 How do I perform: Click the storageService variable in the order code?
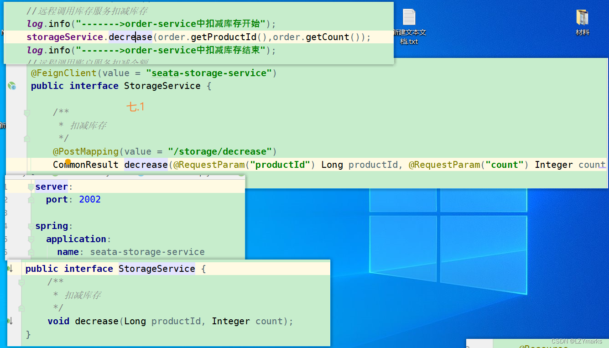tap(65, 37)
